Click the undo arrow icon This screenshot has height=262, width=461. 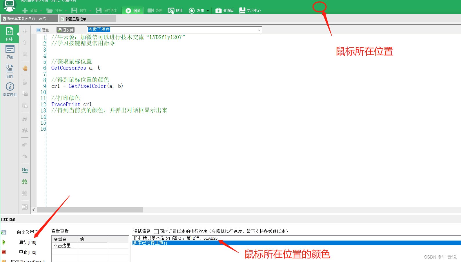(x=25, y=145)
